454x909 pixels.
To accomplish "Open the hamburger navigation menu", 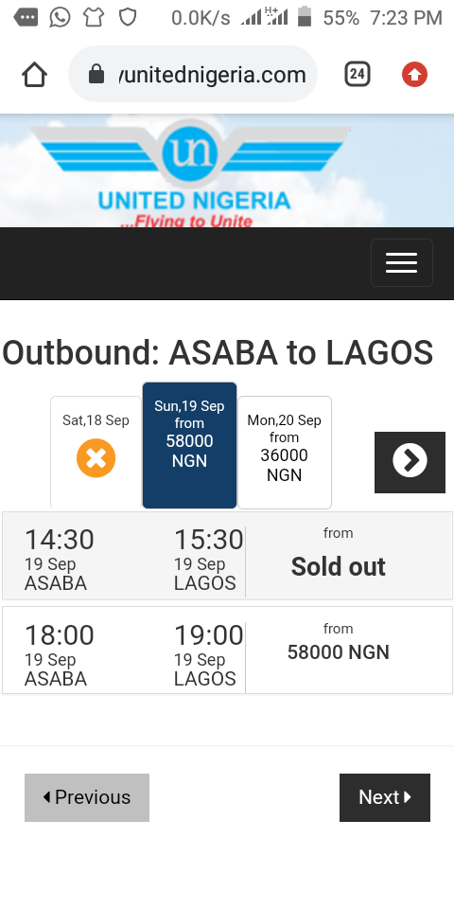I will pyautogui.click(x=402, y=262).
